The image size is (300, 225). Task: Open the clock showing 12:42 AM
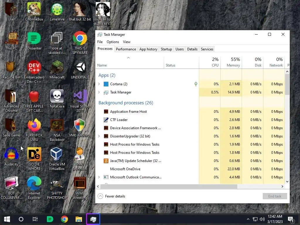coord(275,219)
